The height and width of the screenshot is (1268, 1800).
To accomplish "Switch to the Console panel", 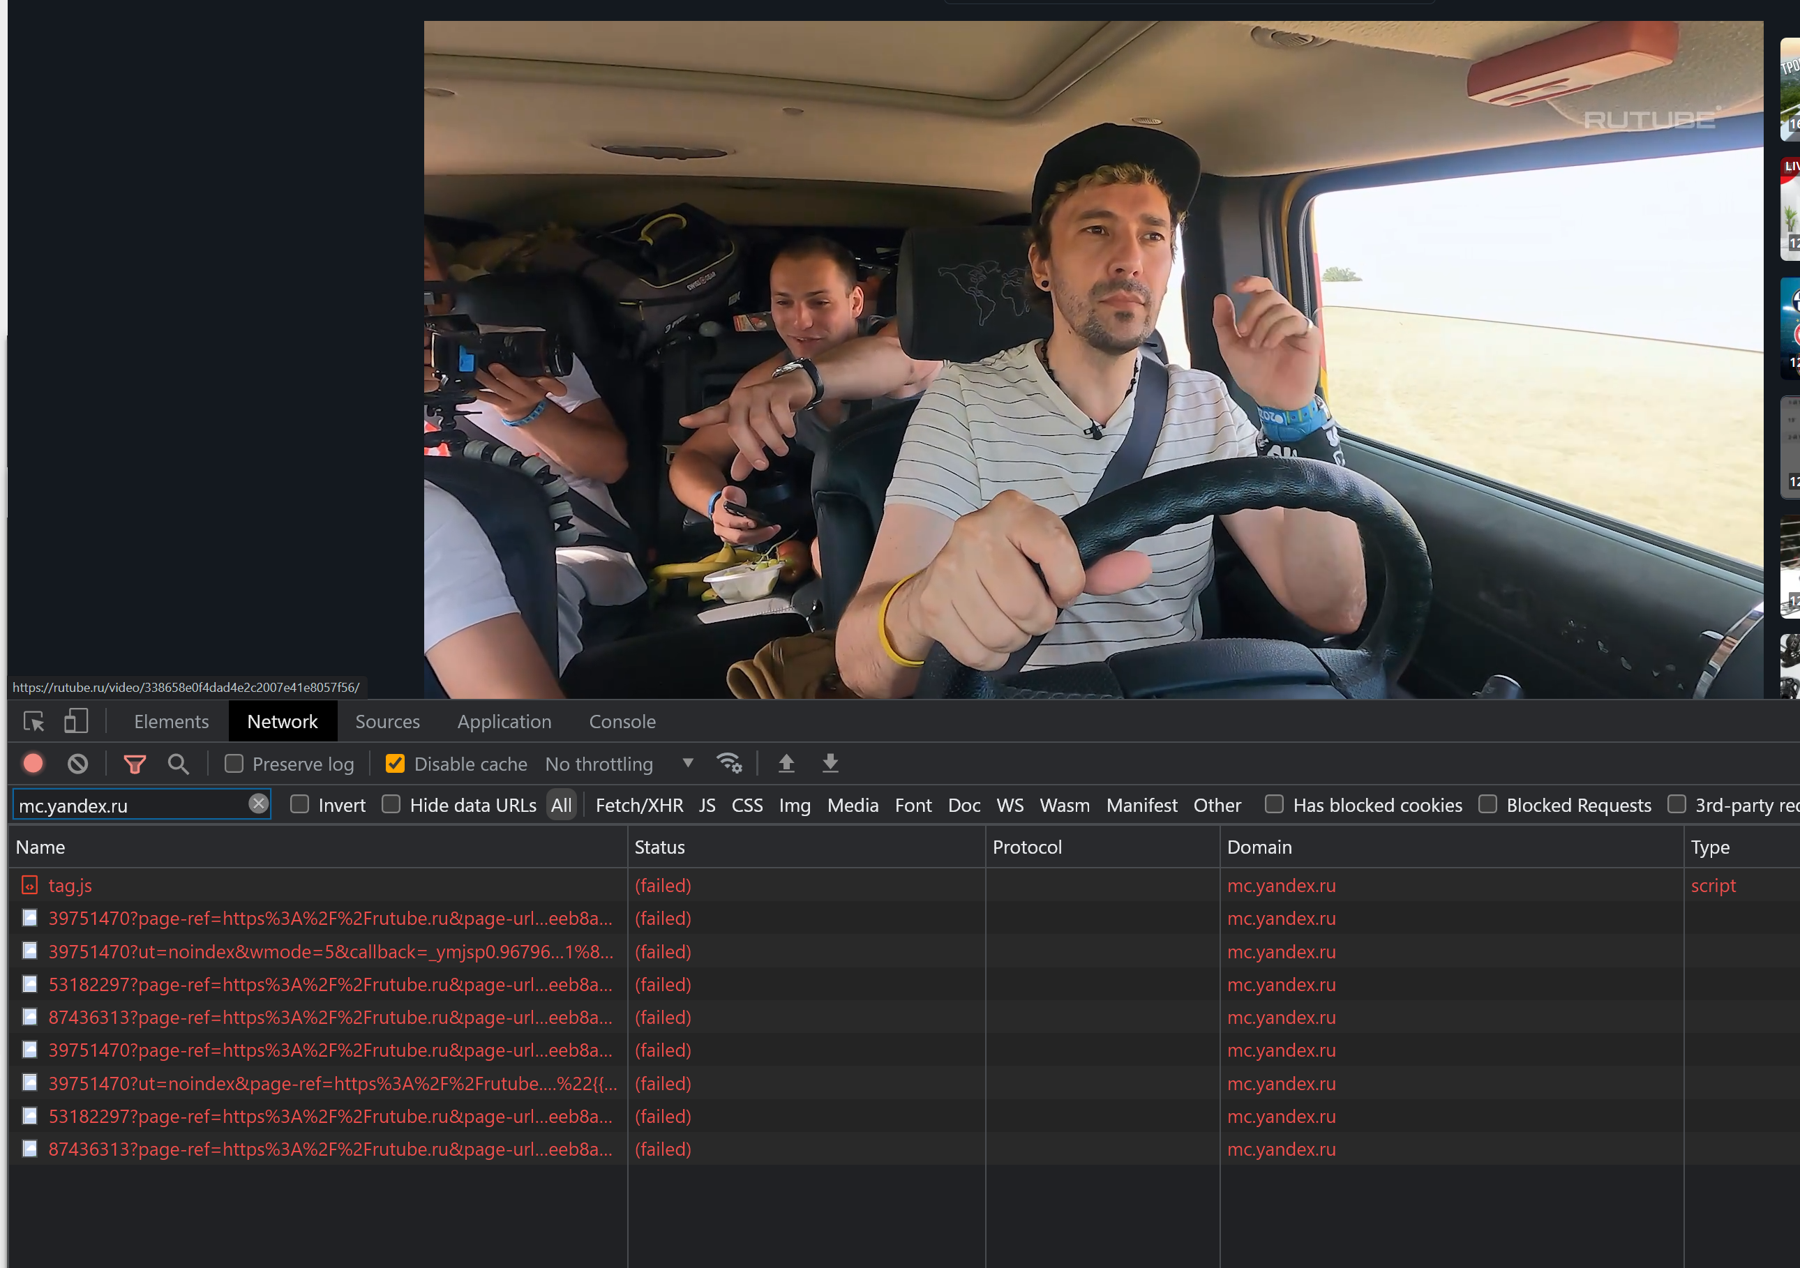I will tap(622, 721).
